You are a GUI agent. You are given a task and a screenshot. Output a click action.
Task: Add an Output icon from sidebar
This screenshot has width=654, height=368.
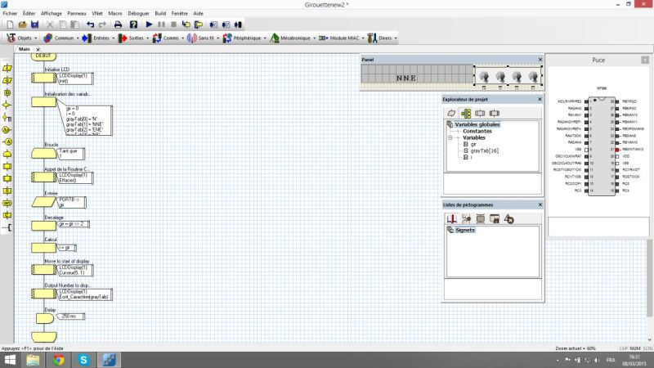7,80
